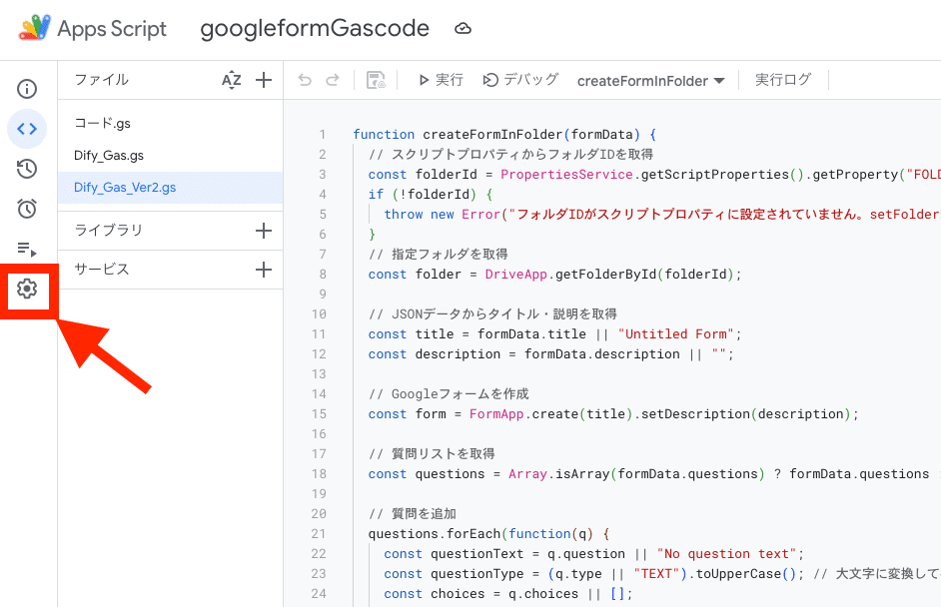Click the comment '// 質問リストを取得'
This screenshot has width=941, height=607.
[x=432, y=454]
